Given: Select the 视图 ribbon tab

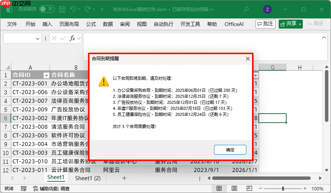Looking at the screenshot, I should [142, 24].
